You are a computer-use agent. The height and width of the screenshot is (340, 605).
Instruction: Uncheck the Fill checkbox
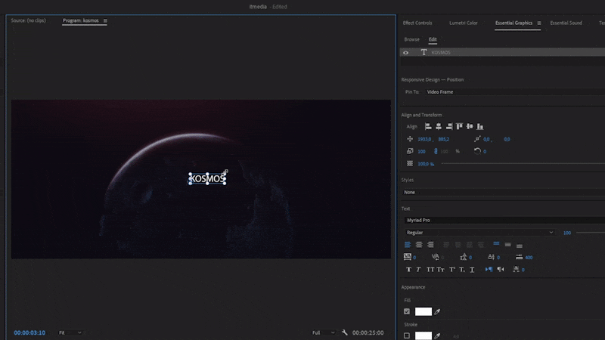407,311
